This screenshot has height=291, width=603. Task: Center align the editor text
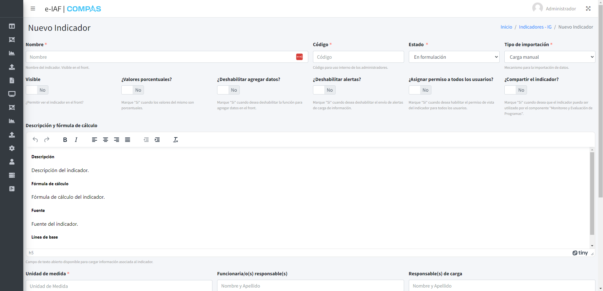[106, 140]
